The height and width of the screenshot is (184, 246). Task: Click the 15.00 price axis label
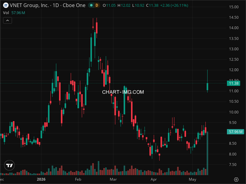[x=234, y=7]
